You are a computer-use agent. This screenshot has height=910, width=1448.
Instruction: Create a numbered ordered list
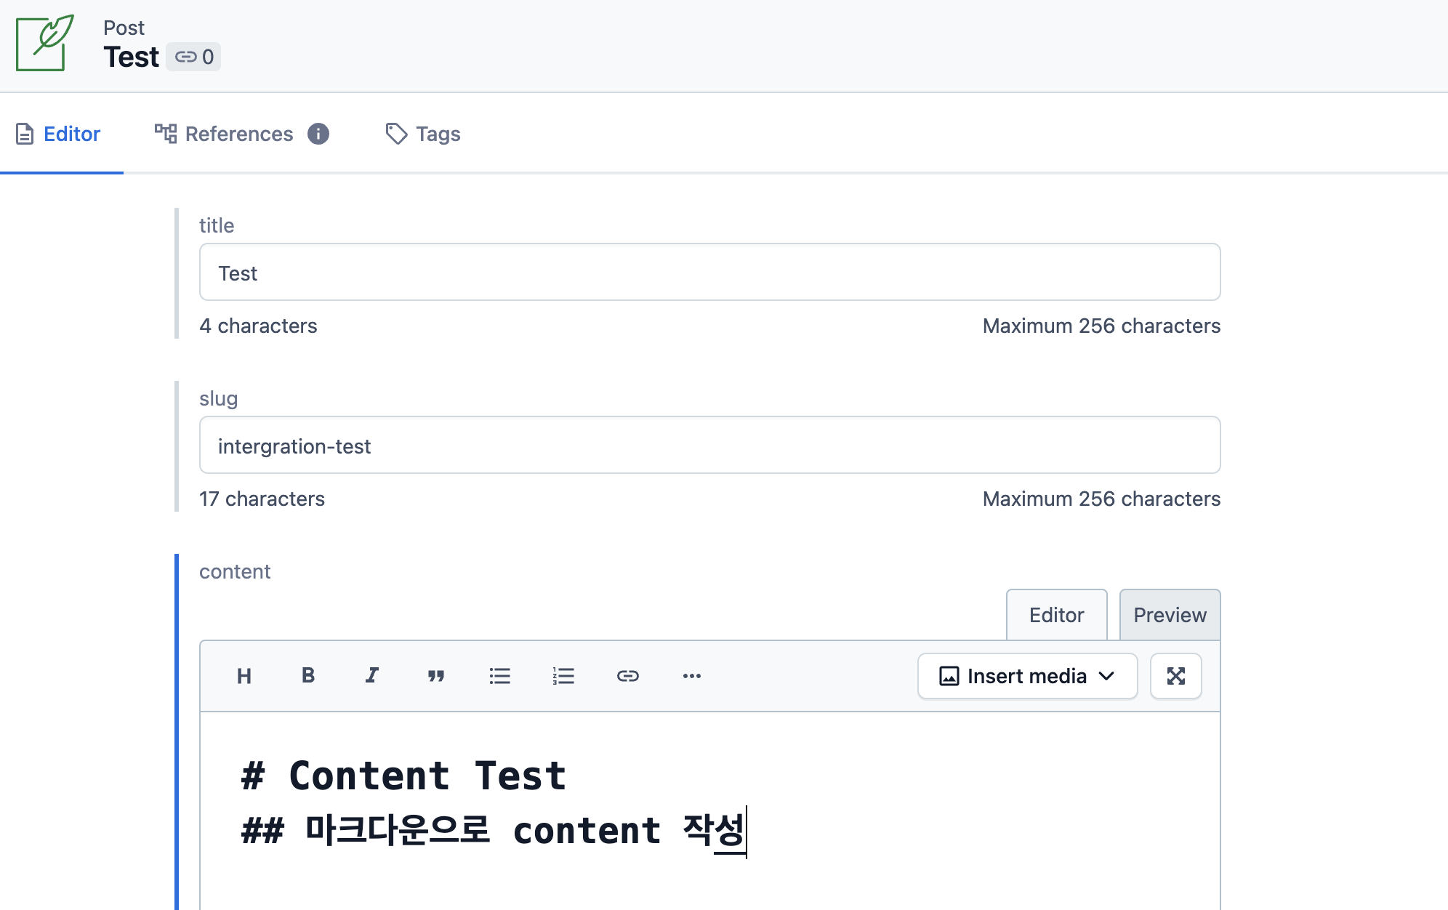(x=563, y=676)
